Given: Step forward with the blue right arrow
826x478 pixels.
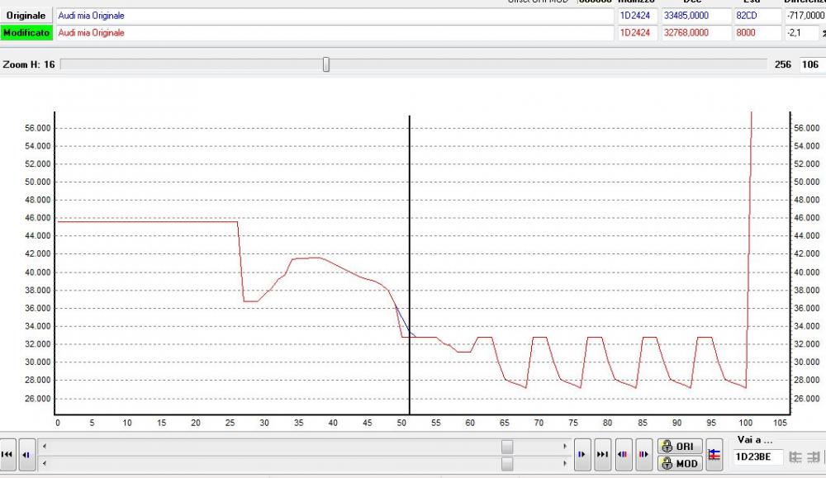Looking at the screenshot, I should 582,454.
